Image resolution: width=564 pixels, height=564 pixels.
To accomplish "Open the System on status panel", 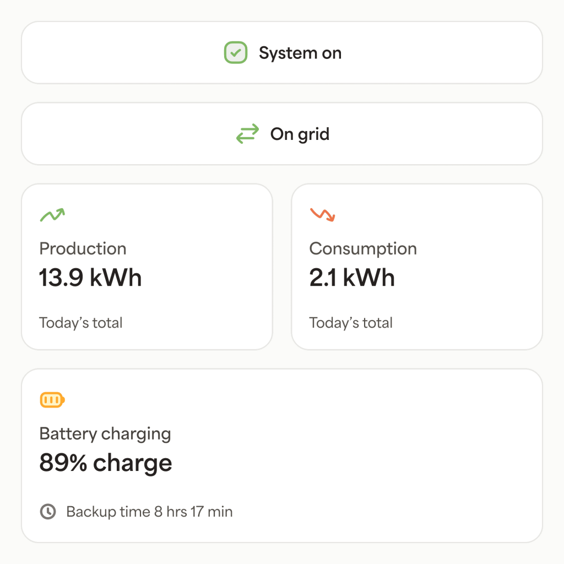I will tap(282, 52).
